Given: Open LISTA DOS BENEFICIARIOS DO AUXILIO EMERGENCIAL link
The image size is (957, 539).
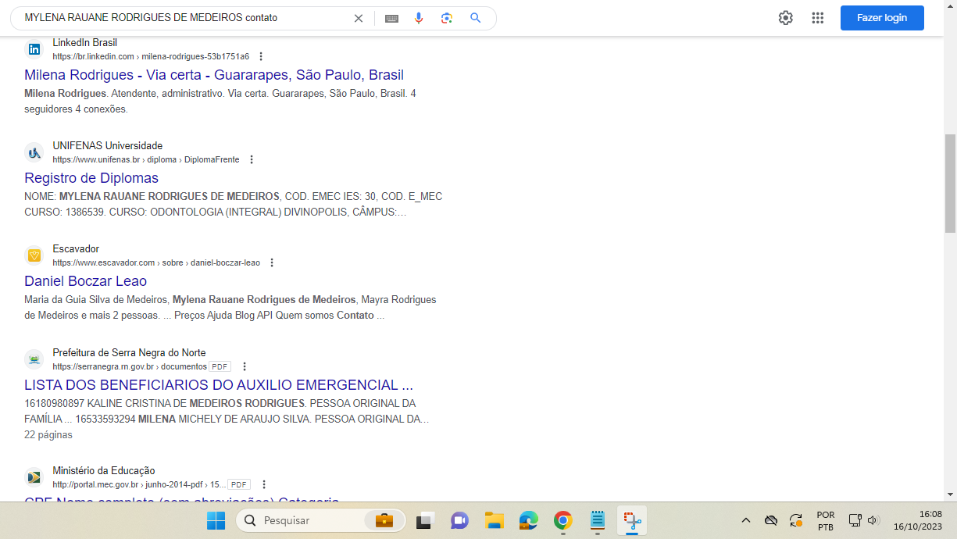Looking at the screenshot, I should [219, 385].
